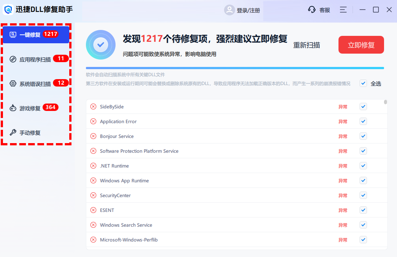Image resolution: width=397 pixels, height=257 pixels.
Task: Select the 一键修复 sidebar icon
Action: tap(13, 34)
